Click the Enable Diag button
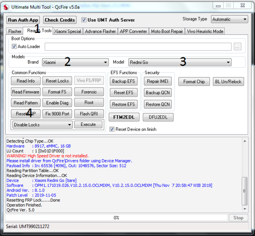This screenshot has height=236, width=255. click(x=57, y=103)
